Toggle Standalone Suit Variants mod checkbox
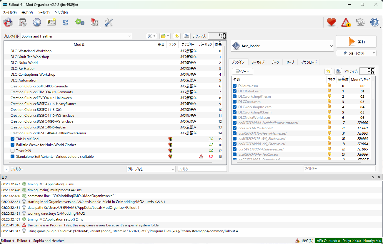 tap(13, 157)
